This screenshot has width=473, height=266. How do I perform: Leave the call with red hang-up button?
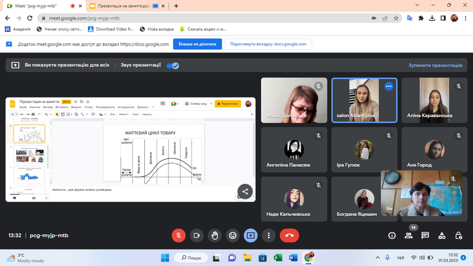(289, 235)
